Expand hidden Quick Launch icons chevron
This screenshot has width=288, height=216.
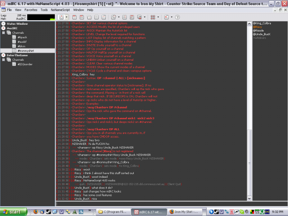pos(90,211)
